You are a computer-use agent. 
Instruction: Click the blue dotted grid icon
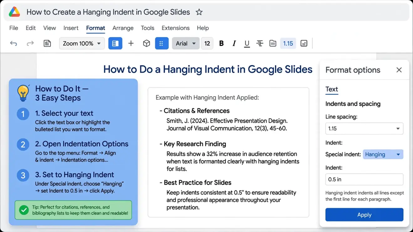pos(162,43)
